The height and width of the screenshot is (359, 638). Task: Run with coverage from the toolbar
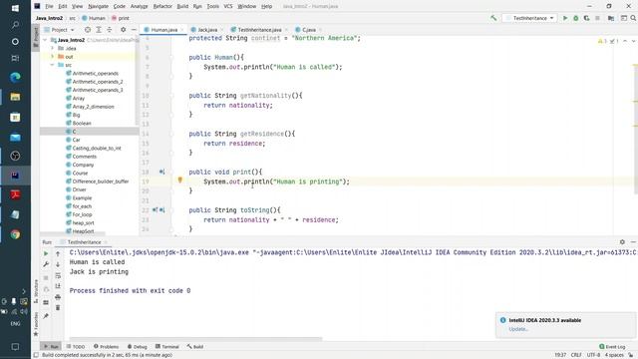click(586, 18)
